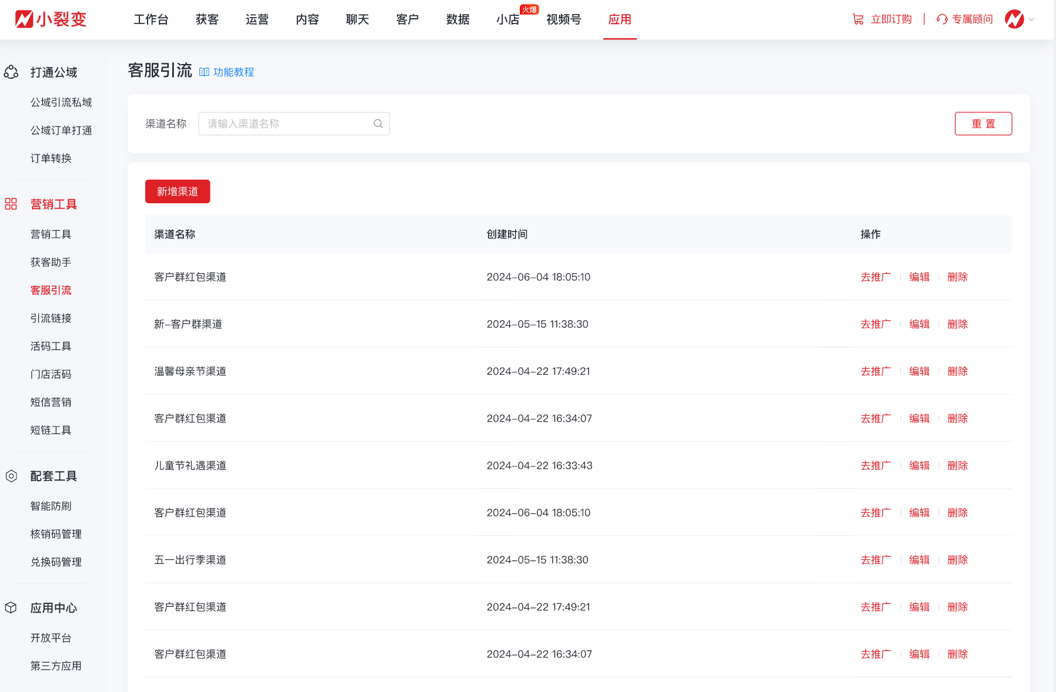The image size is (1056, 692).
Task: Open the 聊天 tab
Action: coord(357,19)
